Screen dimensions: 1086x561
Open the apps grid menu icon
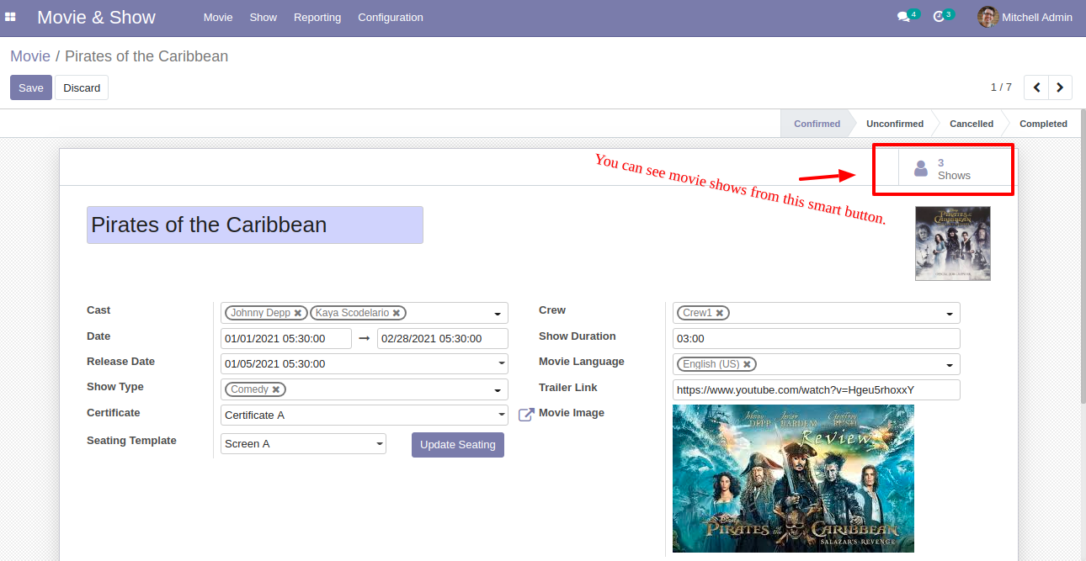pyautogui.click(x=11, y=17)
